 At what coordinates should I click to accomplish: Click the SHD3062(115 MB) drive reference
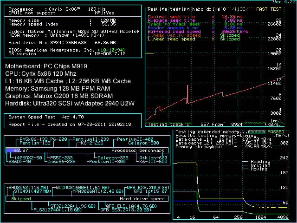(29, 188)
